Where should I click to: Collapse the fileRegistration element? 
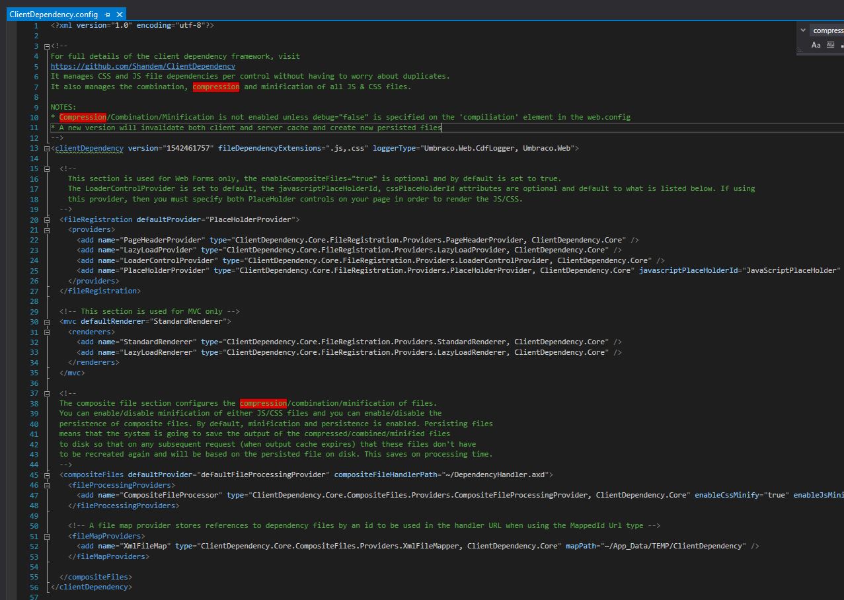point(47,219)
